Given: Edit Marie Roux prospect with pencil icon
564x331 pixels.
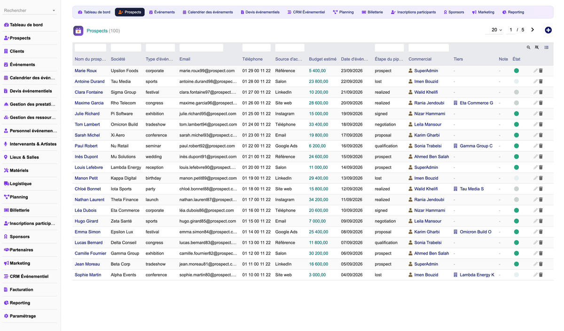Looking at the screenshot, I should click(x=535, y=71).
